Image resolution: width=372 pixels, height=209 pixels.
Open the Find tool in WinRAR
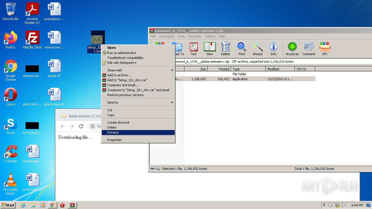[x=242, y=49]
